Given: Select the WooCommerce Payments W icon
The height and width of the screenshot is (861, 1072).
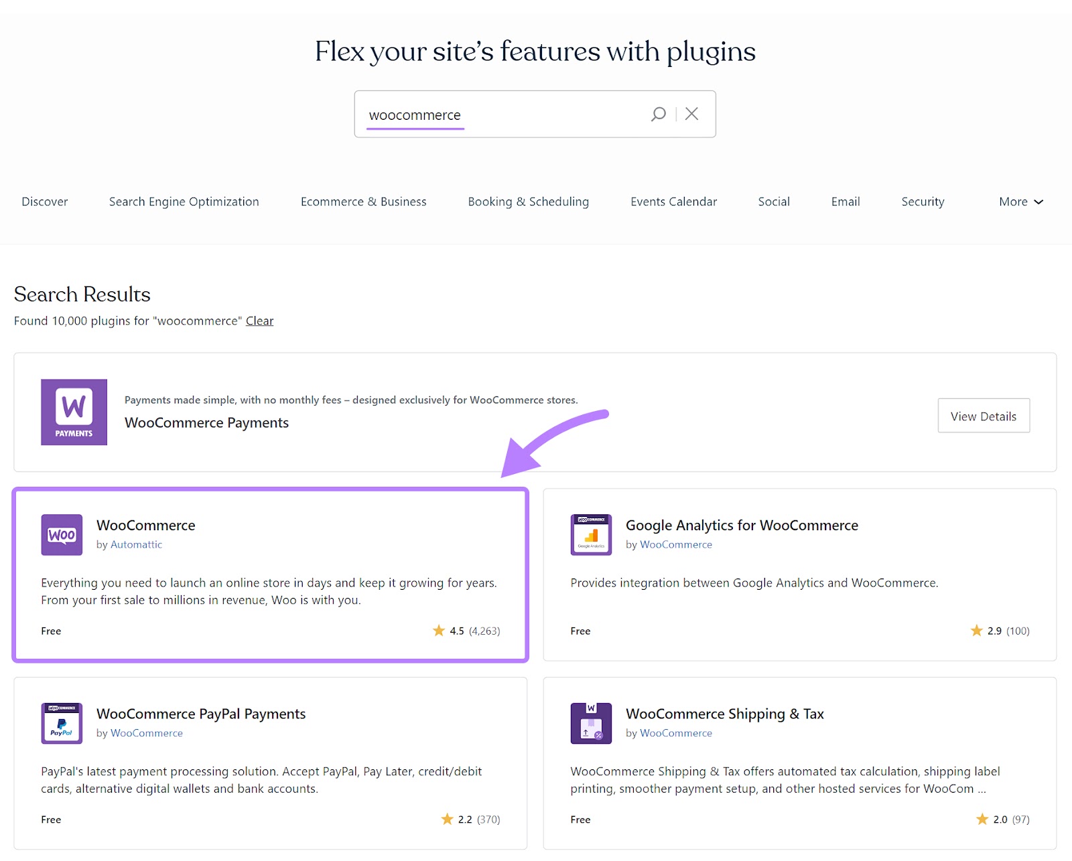Looking at the screenshot, I should tap(74, 412).
